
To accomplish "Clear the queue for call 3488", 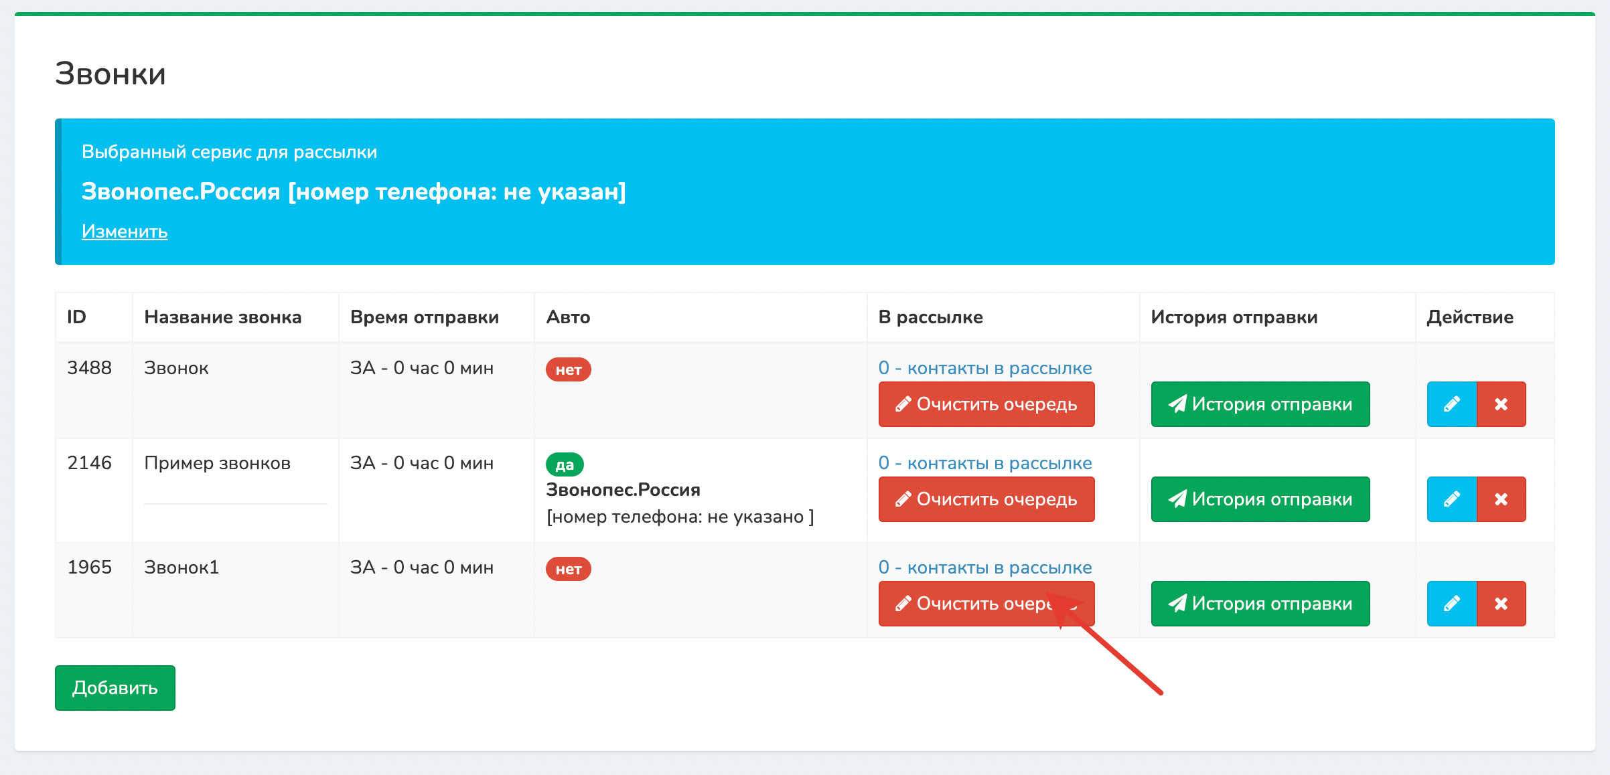I will tap(986, 404).
